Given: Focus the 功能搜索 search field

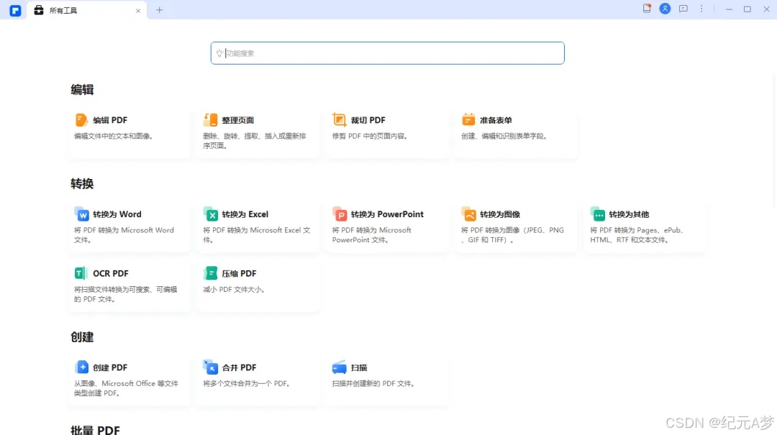Looking at the screenshot, I should pyautogui.click(x=388, y=53).
